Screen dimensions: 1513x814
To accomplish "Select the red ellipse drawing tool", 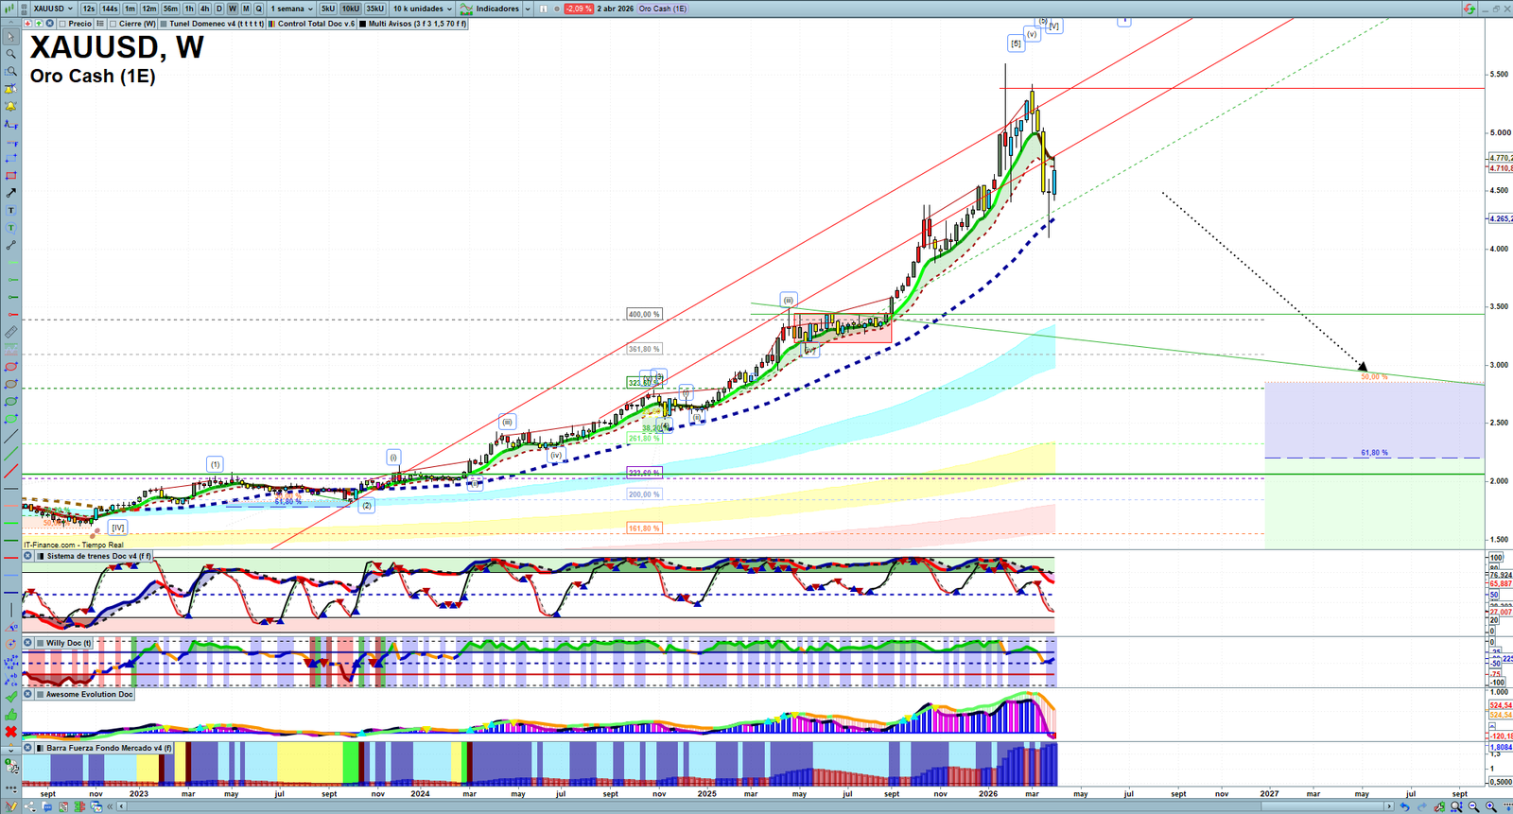I will 11,367.
